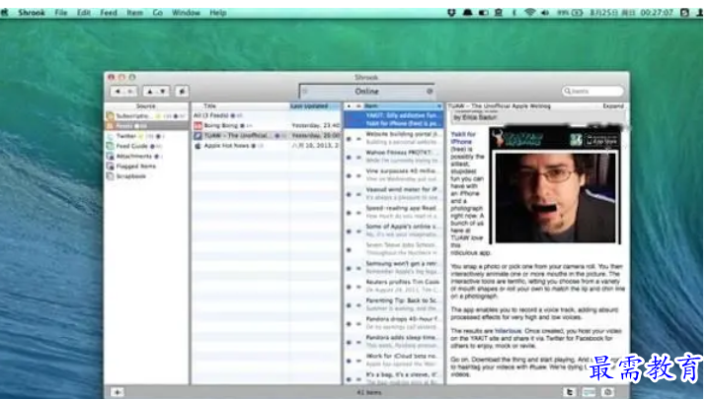Viewport: 709px width, 399px height.
Task: Select the Parenting Tip: Back to School item
Action: point(393,304)
